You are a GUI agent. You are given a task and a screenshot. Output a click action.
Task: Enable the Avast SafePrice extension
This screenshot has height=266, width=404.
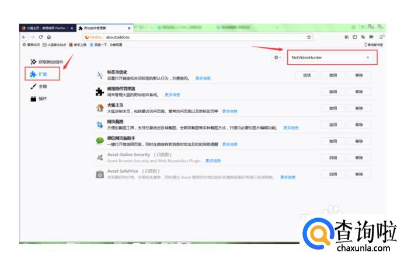coord(333,174)
